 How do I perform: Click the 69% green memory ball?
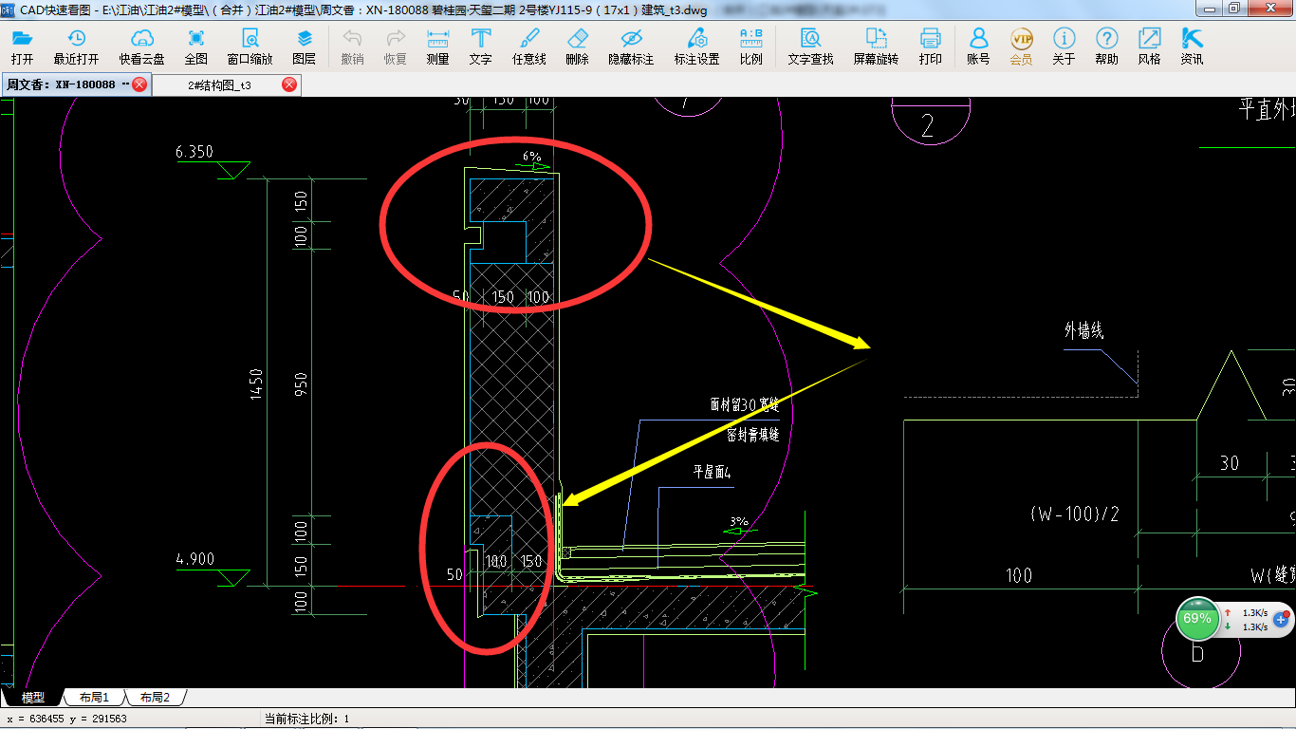[1197, 619]
